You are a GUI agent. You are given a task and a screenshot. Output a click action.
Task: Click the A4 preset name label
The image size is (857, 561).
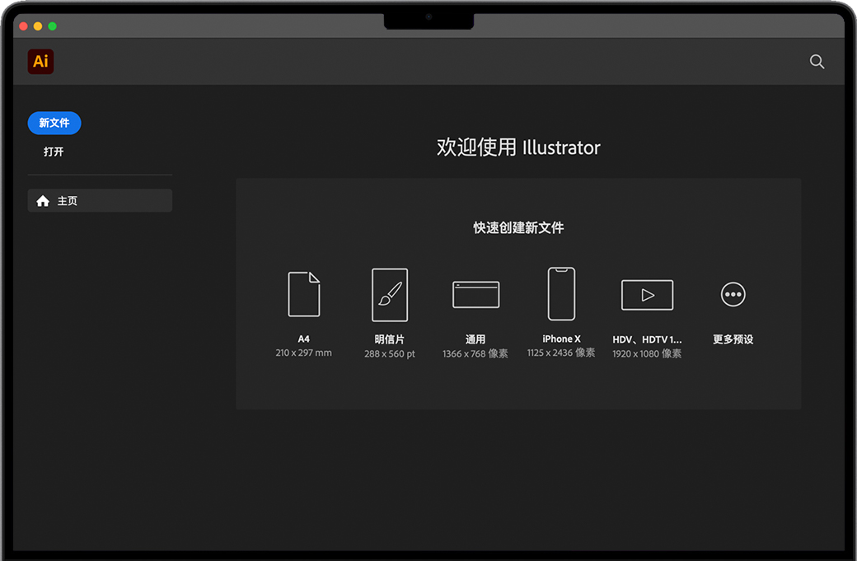click(303, 339)
